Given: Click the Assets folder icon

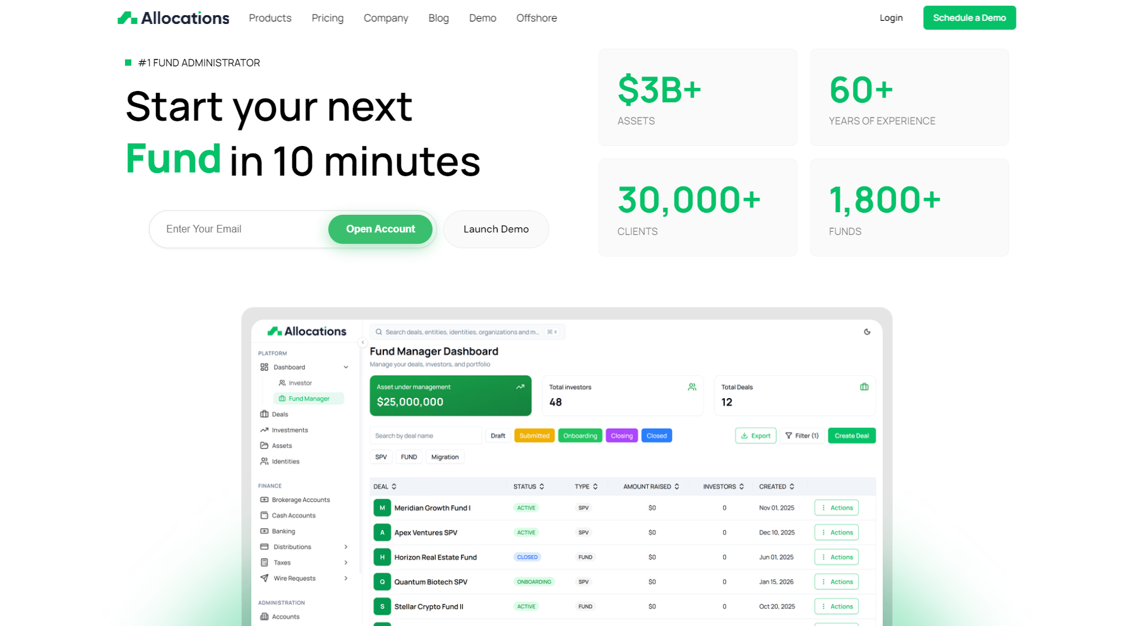Looking at the screenshot, I should click(264, 445).
